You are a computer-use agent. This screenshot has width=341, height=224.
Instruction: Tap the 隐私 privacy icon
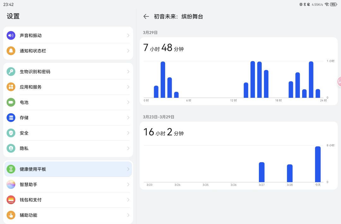pos(11,148)
